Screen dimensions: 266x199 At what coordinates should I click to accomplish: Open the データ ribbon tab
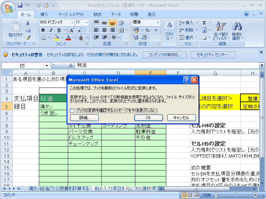point(116,15)
